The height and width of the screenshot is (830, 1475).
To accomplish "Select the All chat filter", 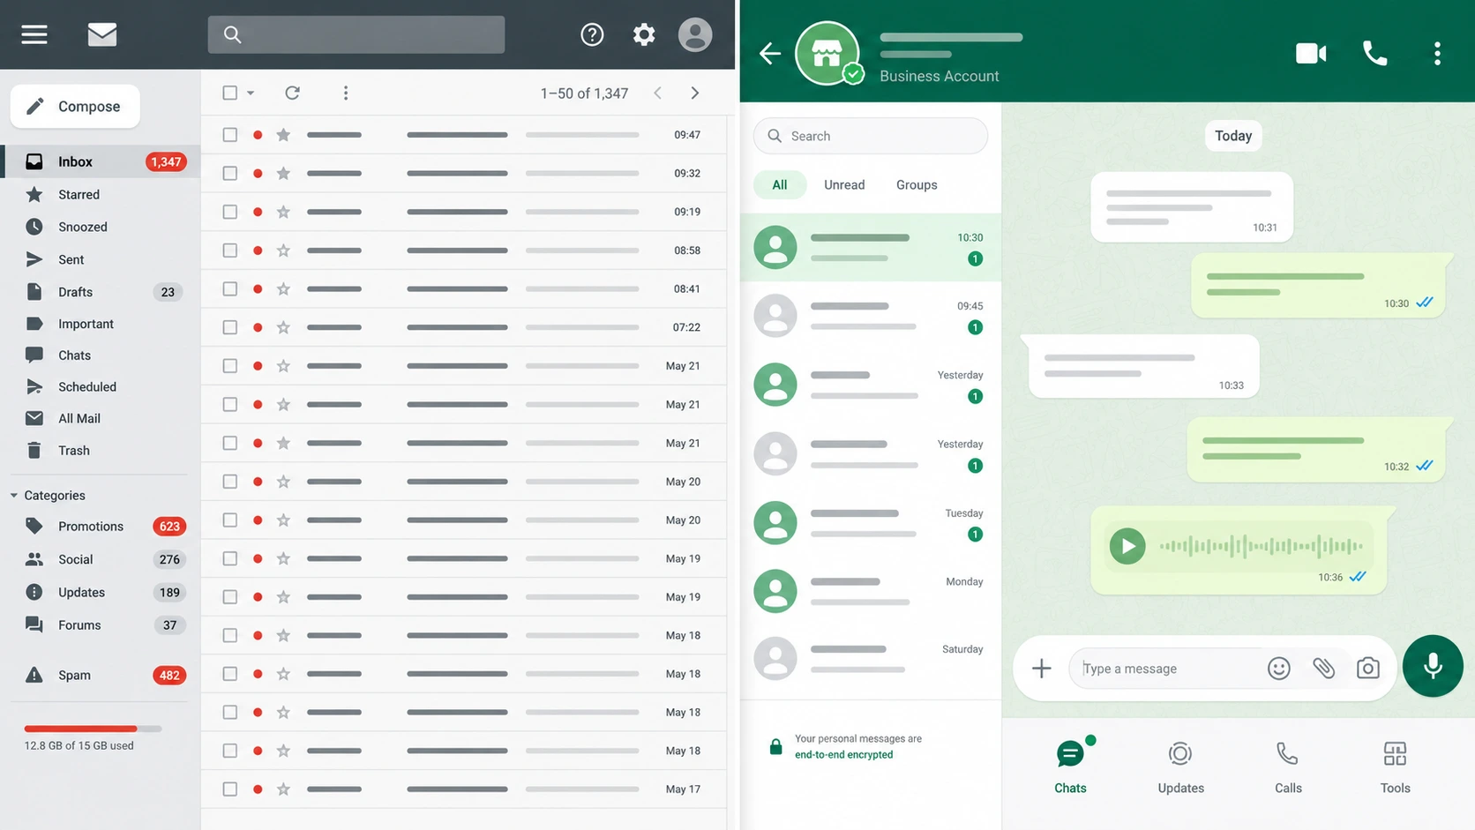I will click(x=780, y=185).
